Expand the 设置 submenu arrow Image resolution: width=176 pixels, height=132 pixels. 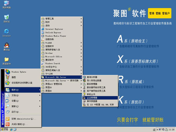pyautogui.click(x=40, y=101)
